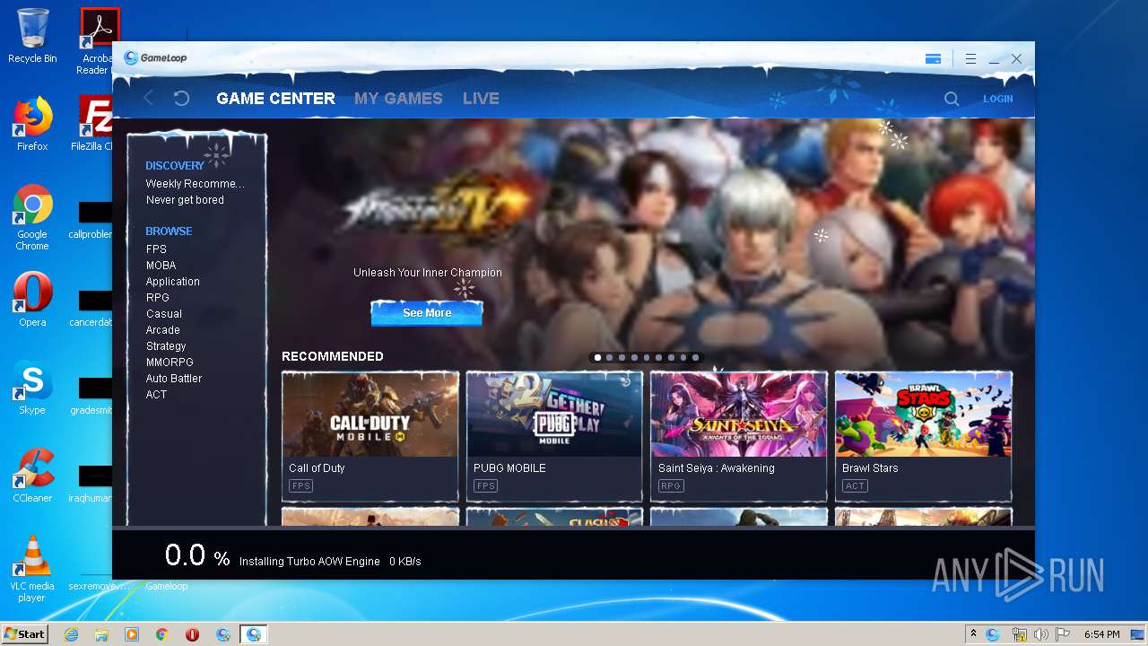Select the first banner carousel dot

[x=597, y=357]
